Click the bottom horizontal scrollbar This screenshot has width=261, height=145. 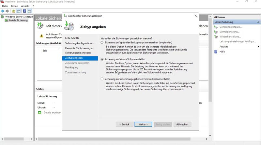(x=114, y=139)
